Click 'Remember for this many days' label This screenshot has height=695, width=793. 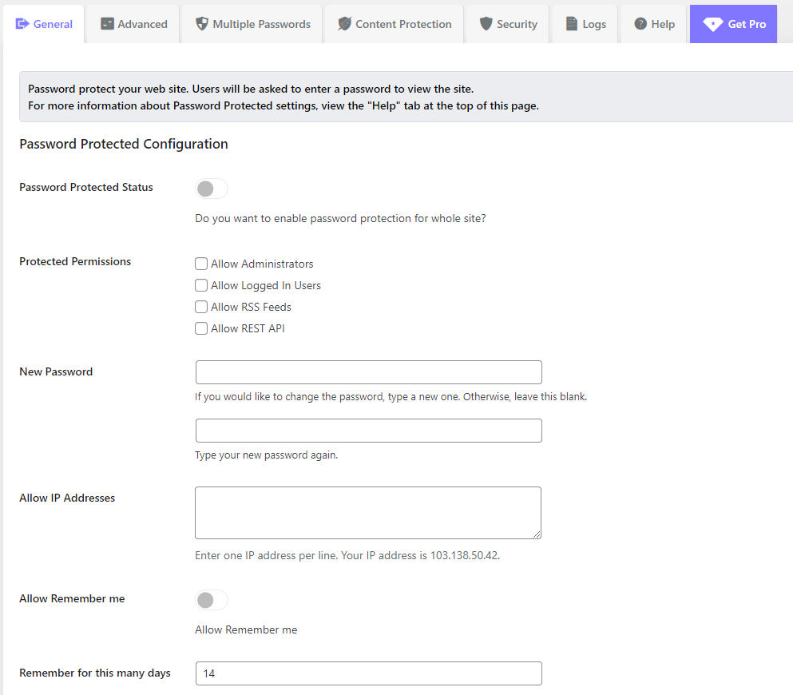click(94, 673)
